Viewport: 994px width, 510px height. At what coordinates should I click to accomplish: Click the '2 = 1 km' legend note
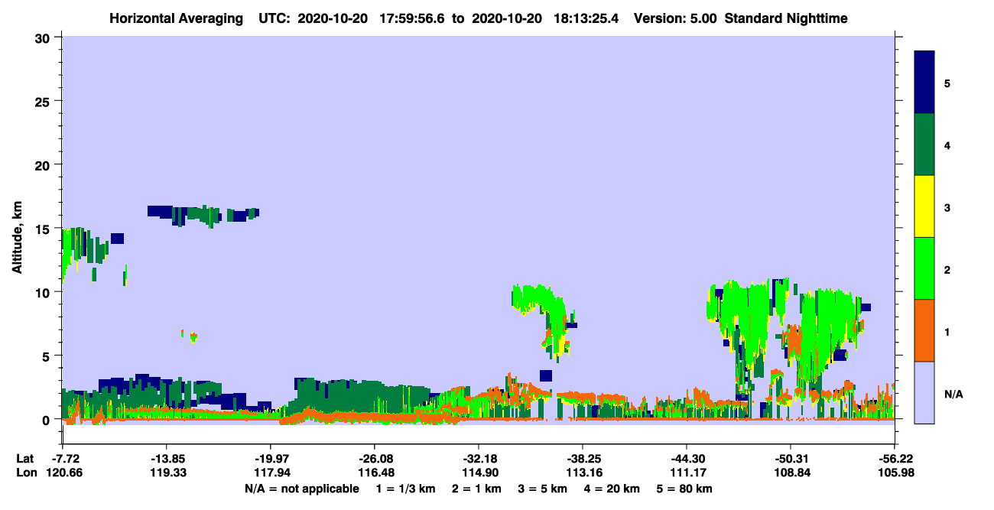[478, 489]
